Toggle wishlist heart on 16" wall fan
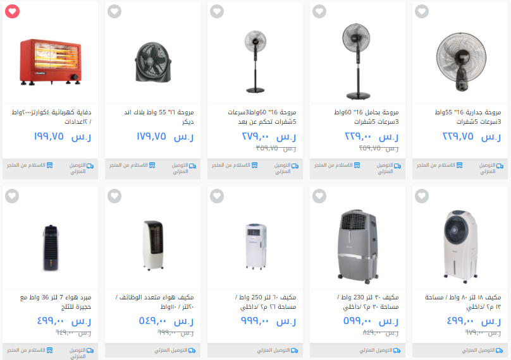 pos(422,11)
